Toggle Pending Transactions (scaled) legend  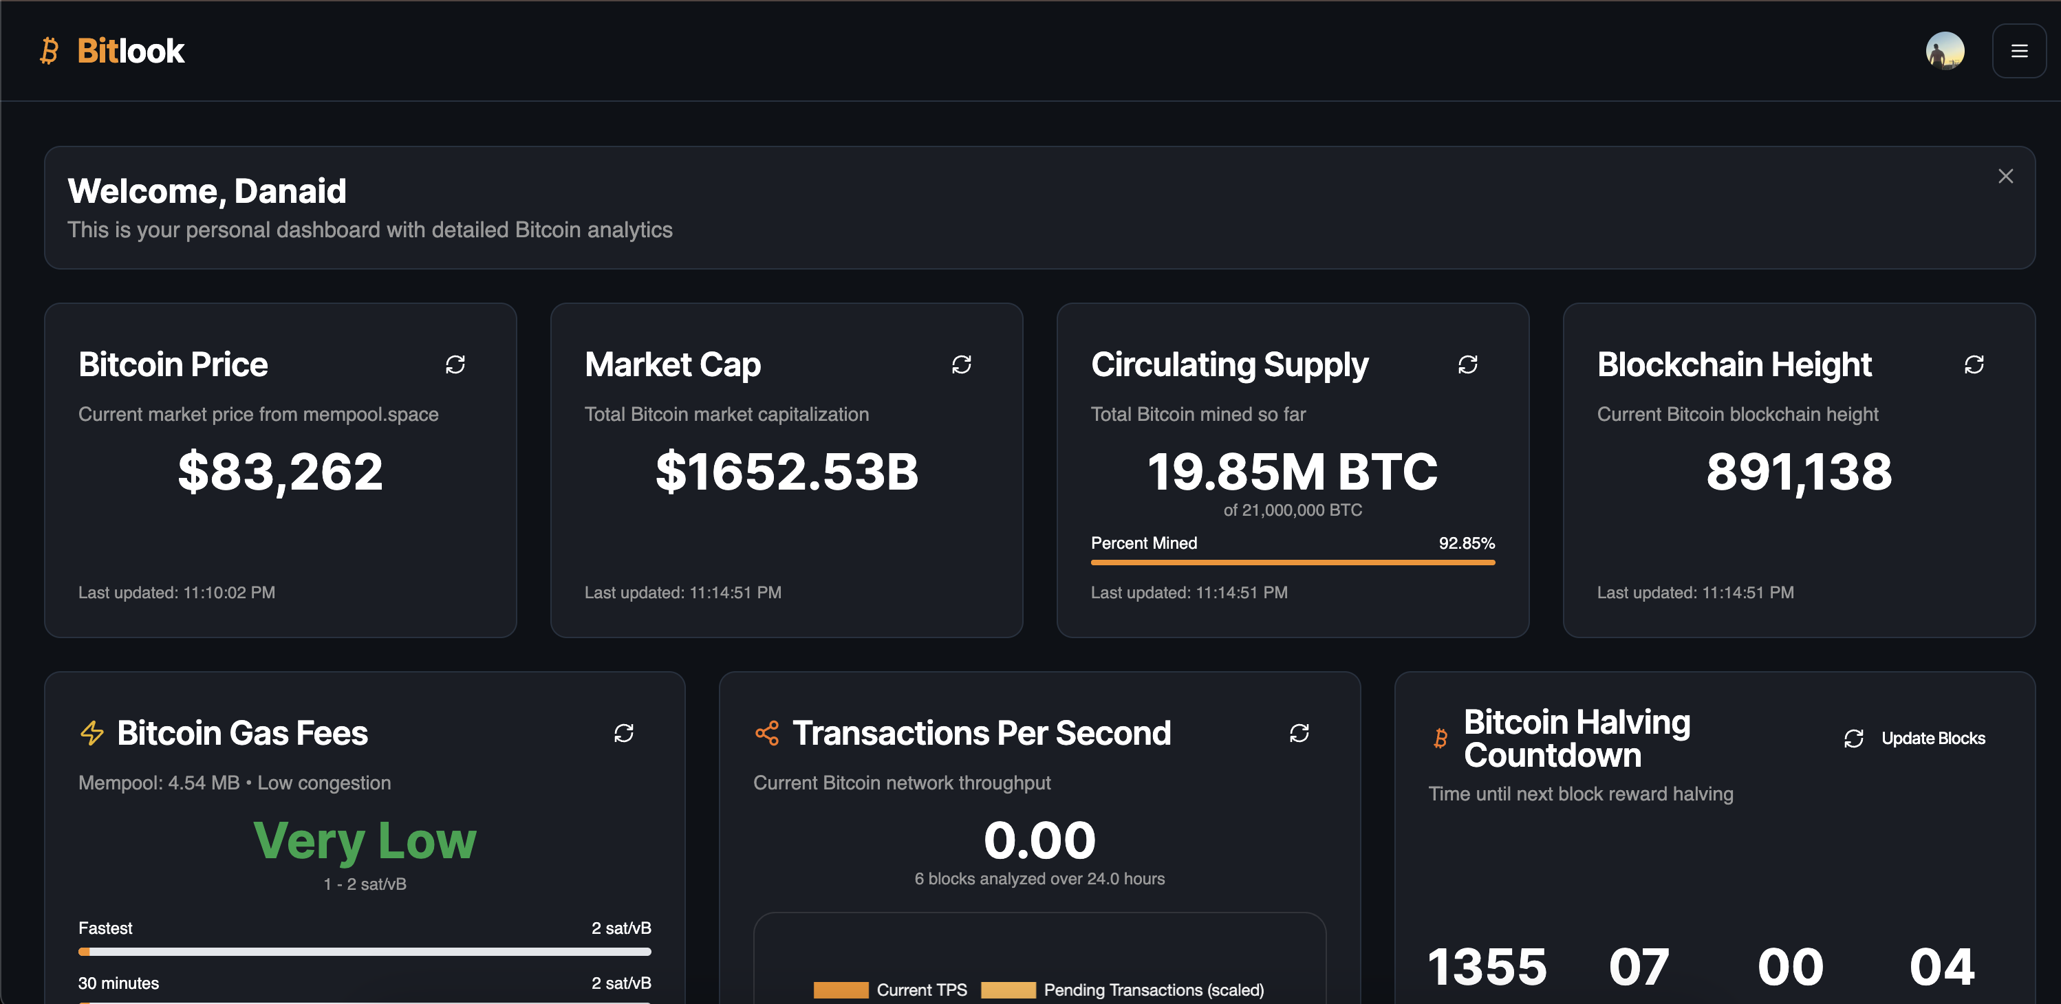[1122, 990]
